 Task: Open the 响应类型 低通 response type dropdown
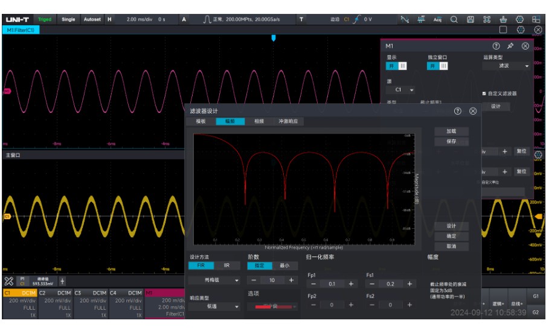pyautogui.click(x=214, y=307)
